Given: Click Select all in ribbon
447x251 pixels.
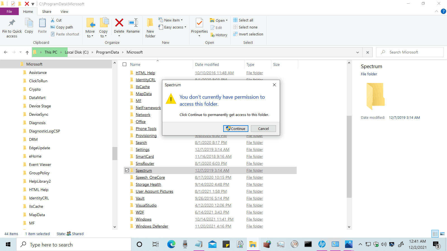Looking at the screenshot, I should tap(243, 20).
